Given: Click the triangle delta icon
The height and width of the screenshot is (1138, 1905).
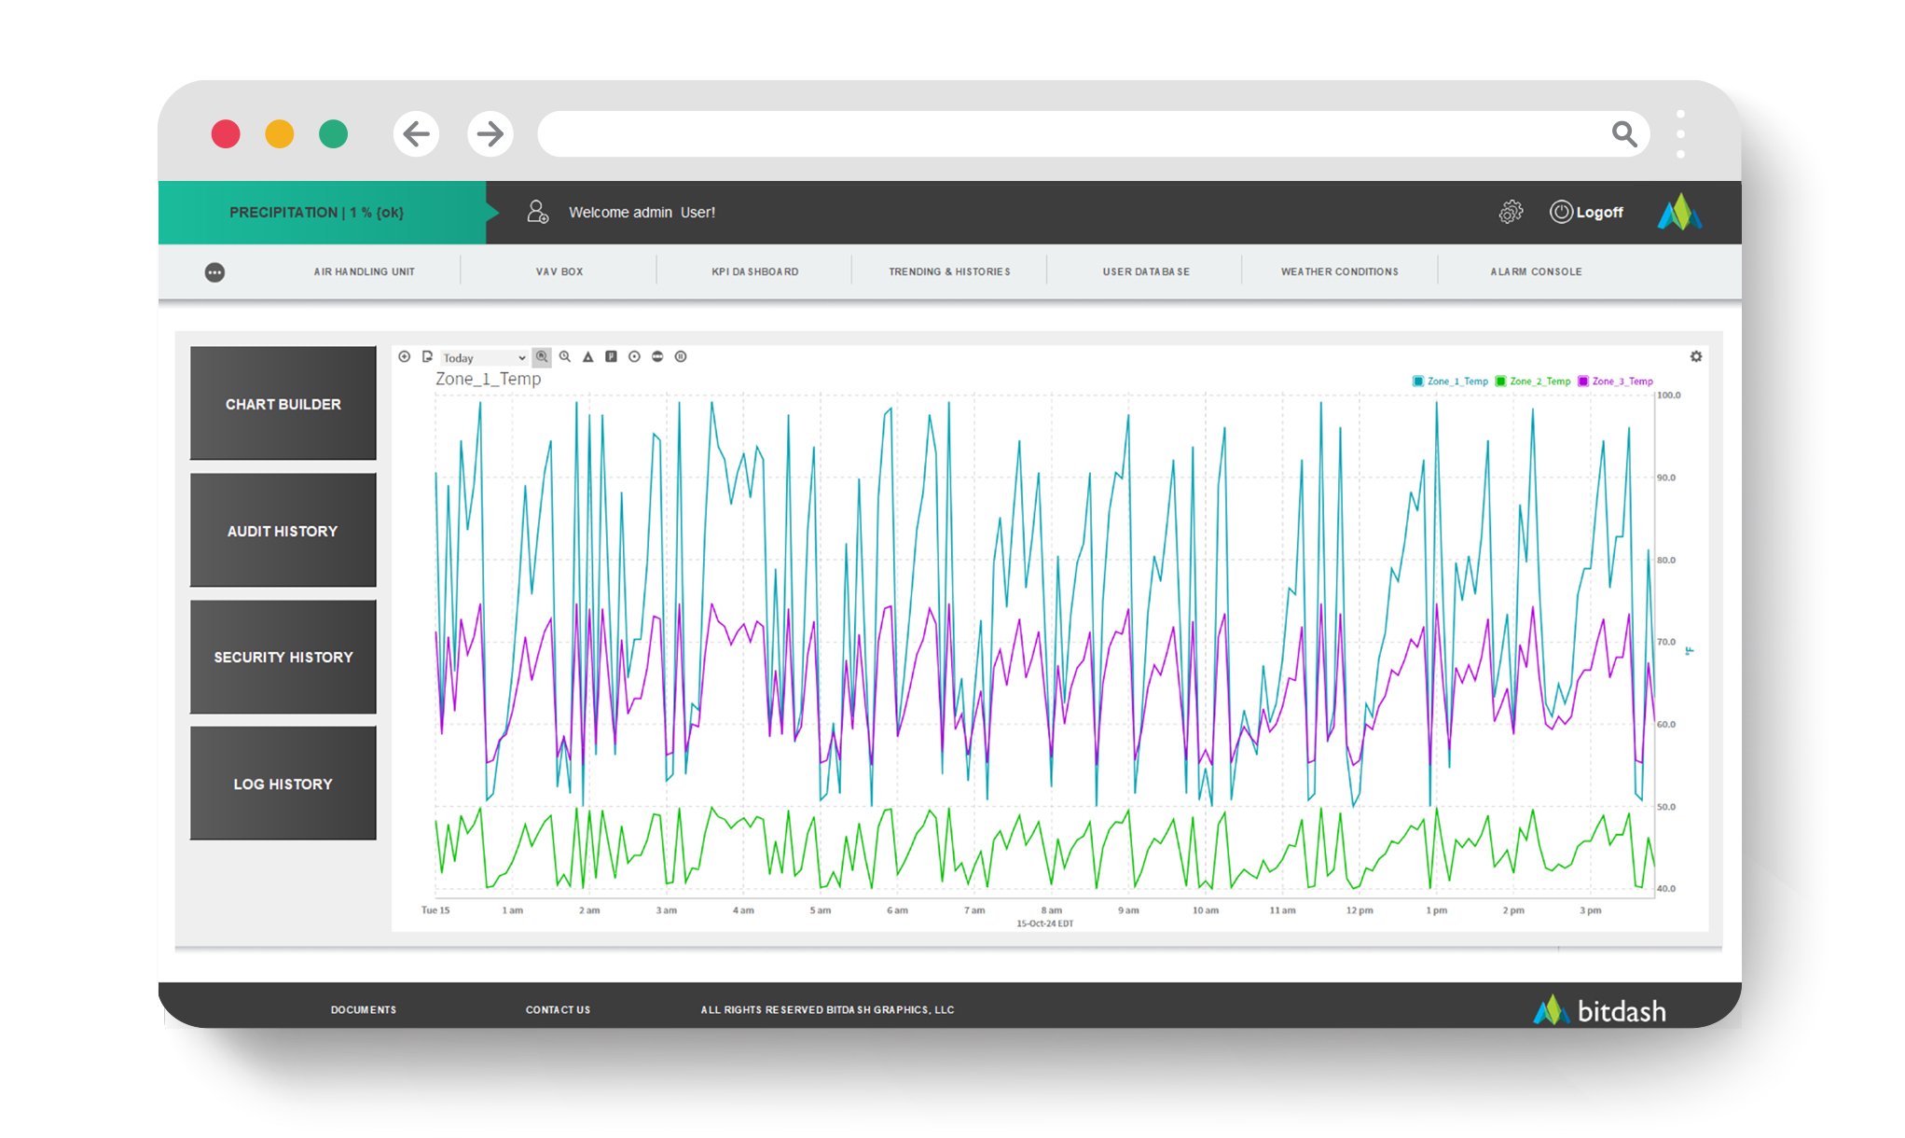Looking at the screenshot, I should pyautogui.click(x=588, y=356).
